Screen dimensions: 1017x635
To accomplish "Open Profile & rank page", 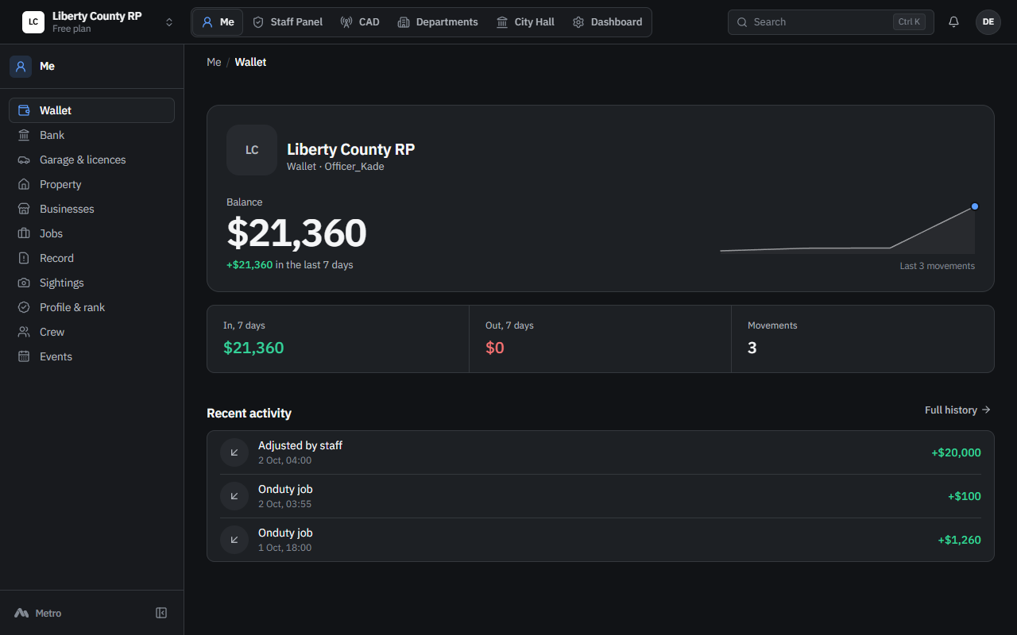I will pos(91,307).
